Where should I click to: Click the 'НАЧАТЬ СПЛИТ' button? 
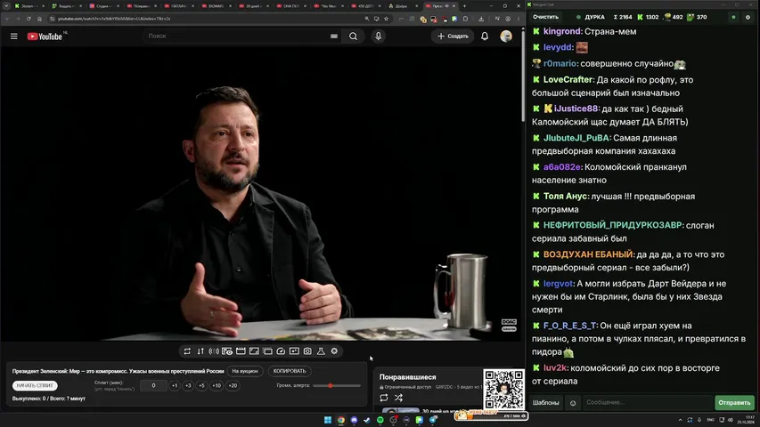click(35, 385)
